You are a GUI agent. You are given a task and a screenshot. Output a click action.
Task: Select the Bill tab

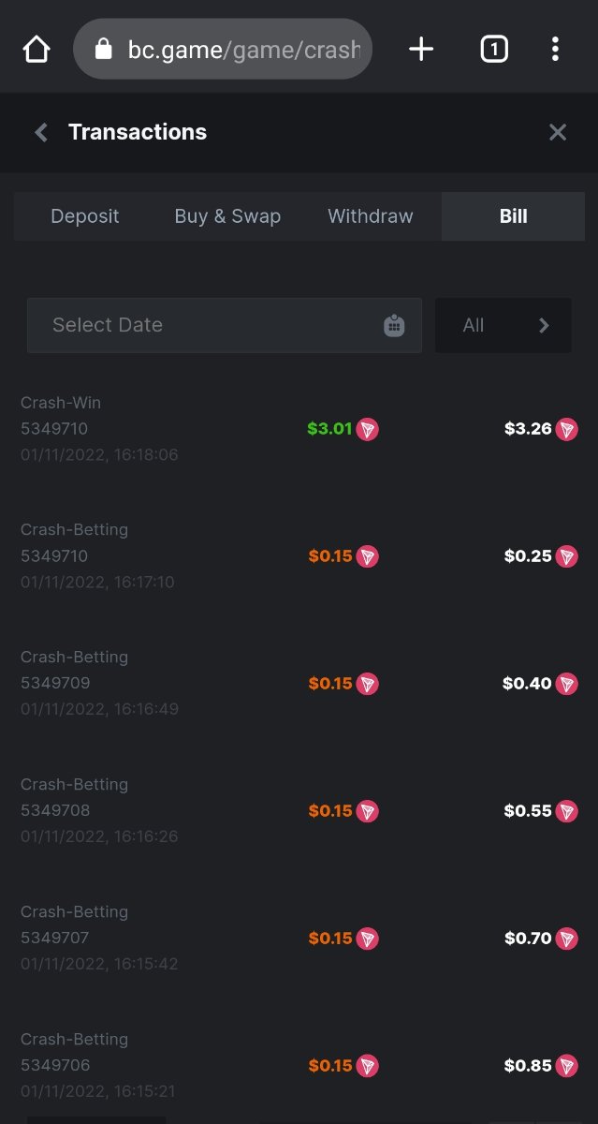[513, 216]
